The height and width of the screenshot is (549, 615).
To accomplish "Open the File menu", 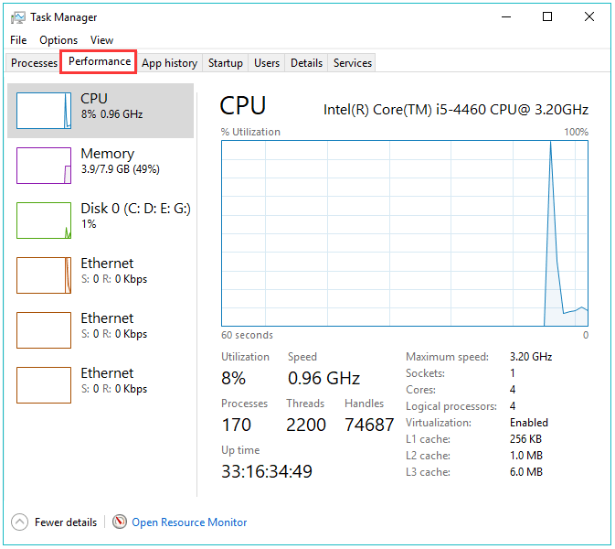I will [18, 40].
